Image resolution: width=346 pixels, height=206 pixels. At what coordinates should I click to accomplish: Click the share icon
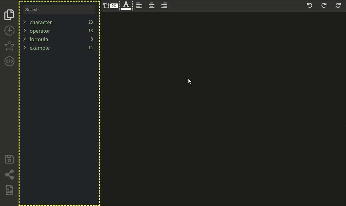click(x=9, y=175)
